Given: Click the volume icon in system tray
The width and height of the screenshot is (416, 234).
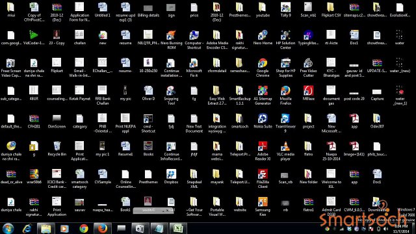Looking at the screenshot, I should [x=385, y=229].
